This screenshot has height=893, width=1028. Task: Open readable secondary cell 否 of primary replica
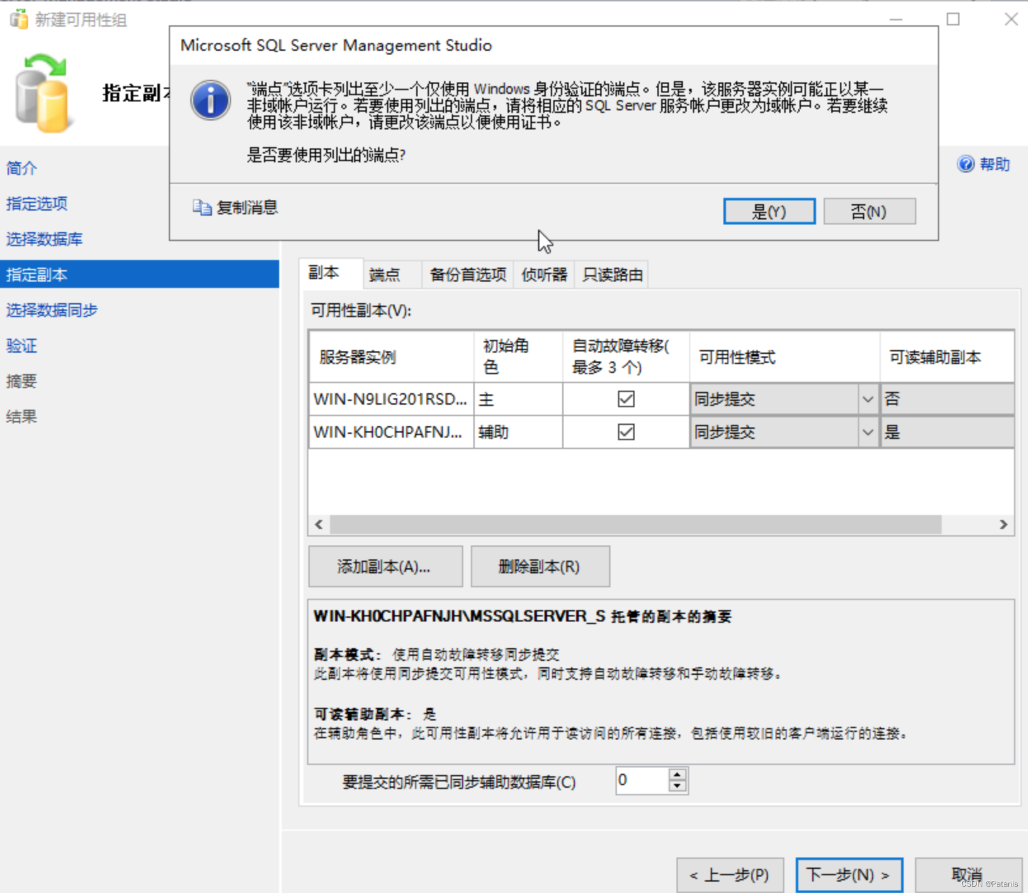point(947,399)
